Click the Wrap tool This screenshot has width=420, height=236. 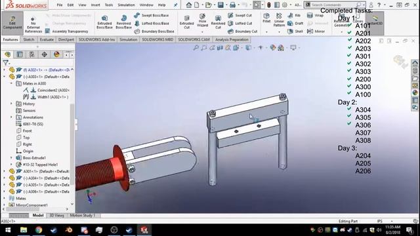pyautogui.click(x=315, y=15)
